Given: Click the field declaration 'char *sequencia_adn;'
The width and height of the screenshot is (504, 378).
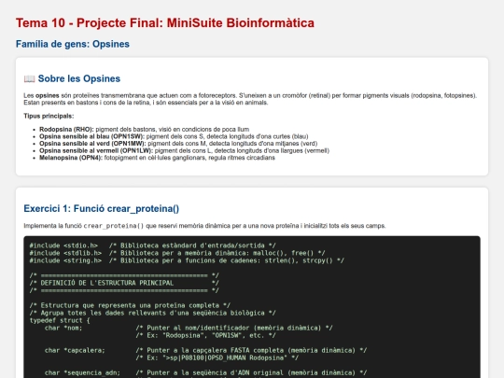Looking at the screenshot, I should click(82, 372).
